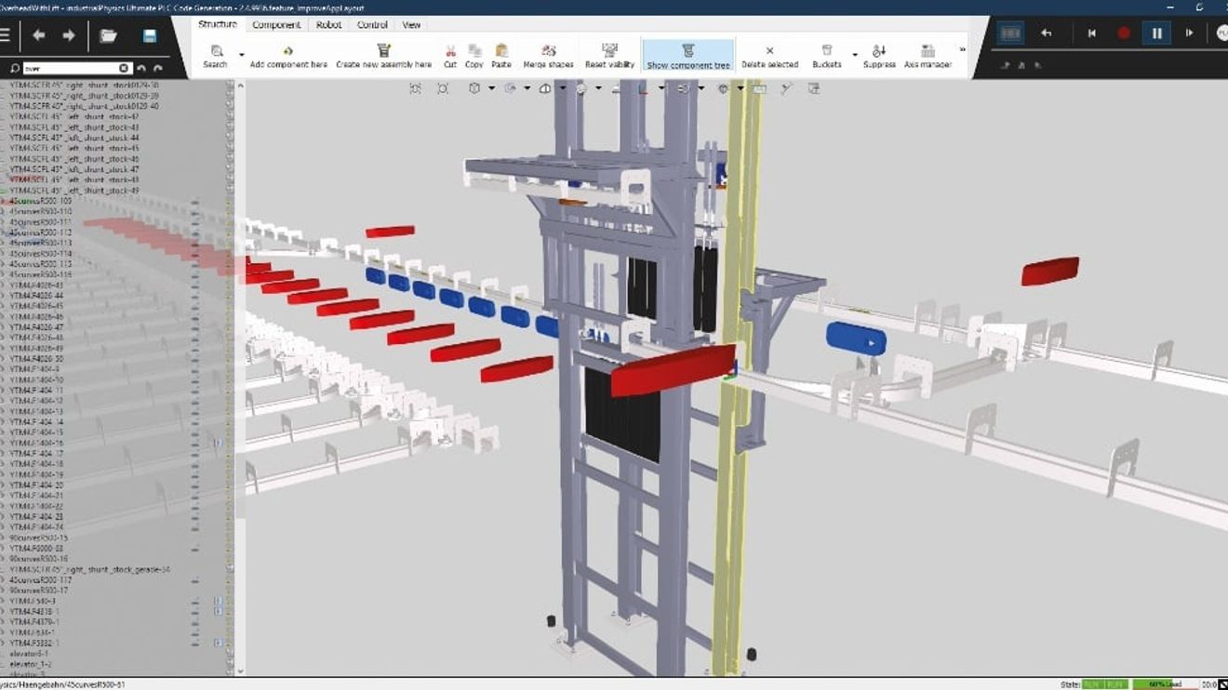Click the last viewport toolbar export icon
Screen dimensions: 1228x690
814,88
